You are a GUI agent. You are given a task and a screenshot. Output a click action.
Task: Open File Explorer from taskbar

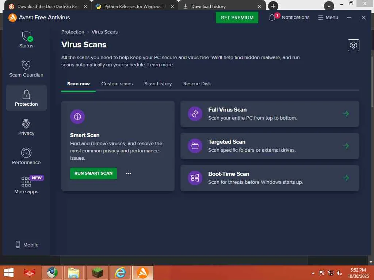click(x=74, y=273)
